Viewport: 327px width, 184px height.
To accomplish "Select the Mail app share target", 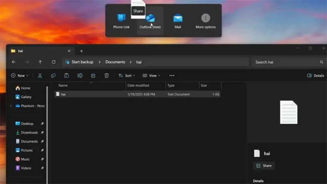I will pyautogui.click(x=178, y=21).
